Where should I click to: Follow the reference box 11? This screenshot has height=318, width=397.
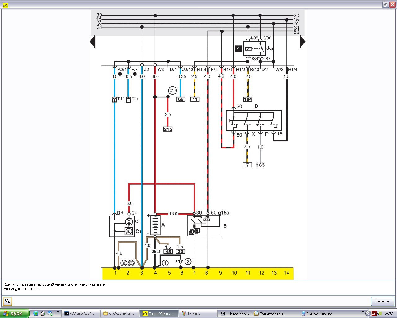click(x=195, y=99)
